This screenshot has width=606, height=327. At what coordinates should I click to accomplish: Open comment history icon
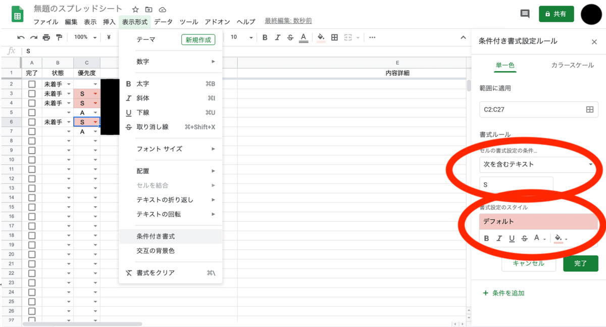click(525, 14)
